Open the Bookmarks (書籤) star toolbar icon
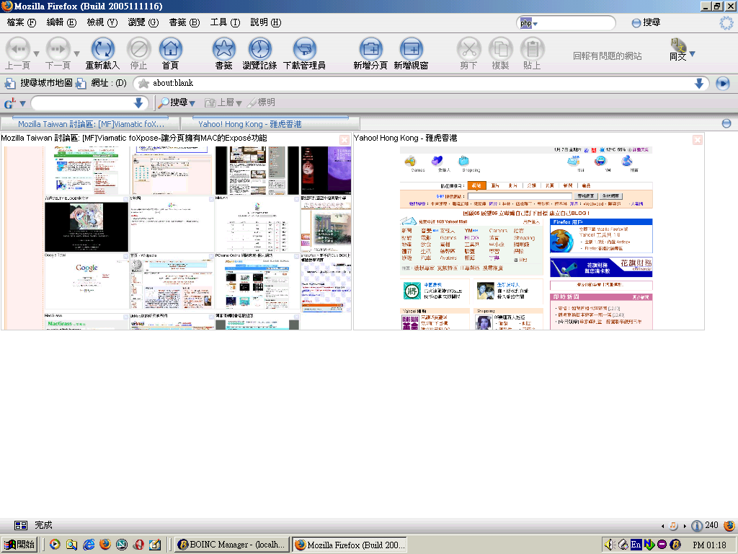This screenshot has height=554, width=738. tap(224, 50)
